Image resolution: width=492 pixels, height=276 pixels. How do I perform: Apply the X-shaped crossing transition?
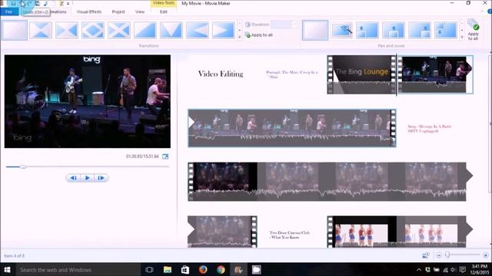pos(119,30)
